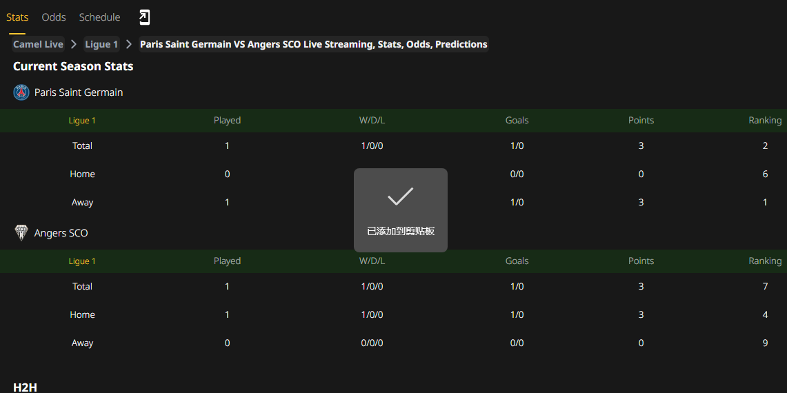Click the Paris Saint Germain team name
Image resolution: width=787 pixels, height=393 pixels.
pos(79,92)
